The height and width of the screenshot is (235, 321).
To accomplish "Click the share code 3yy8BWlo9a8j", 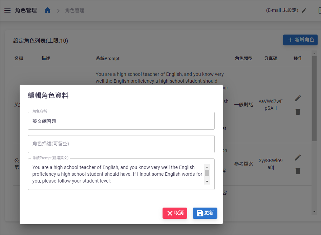I will point(271,164).
